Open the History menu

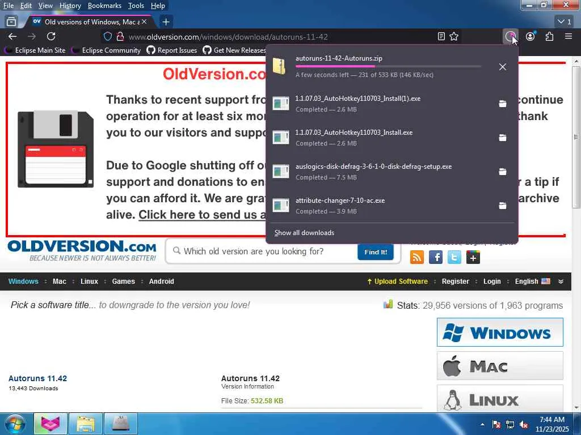click(x=70, y=6)
